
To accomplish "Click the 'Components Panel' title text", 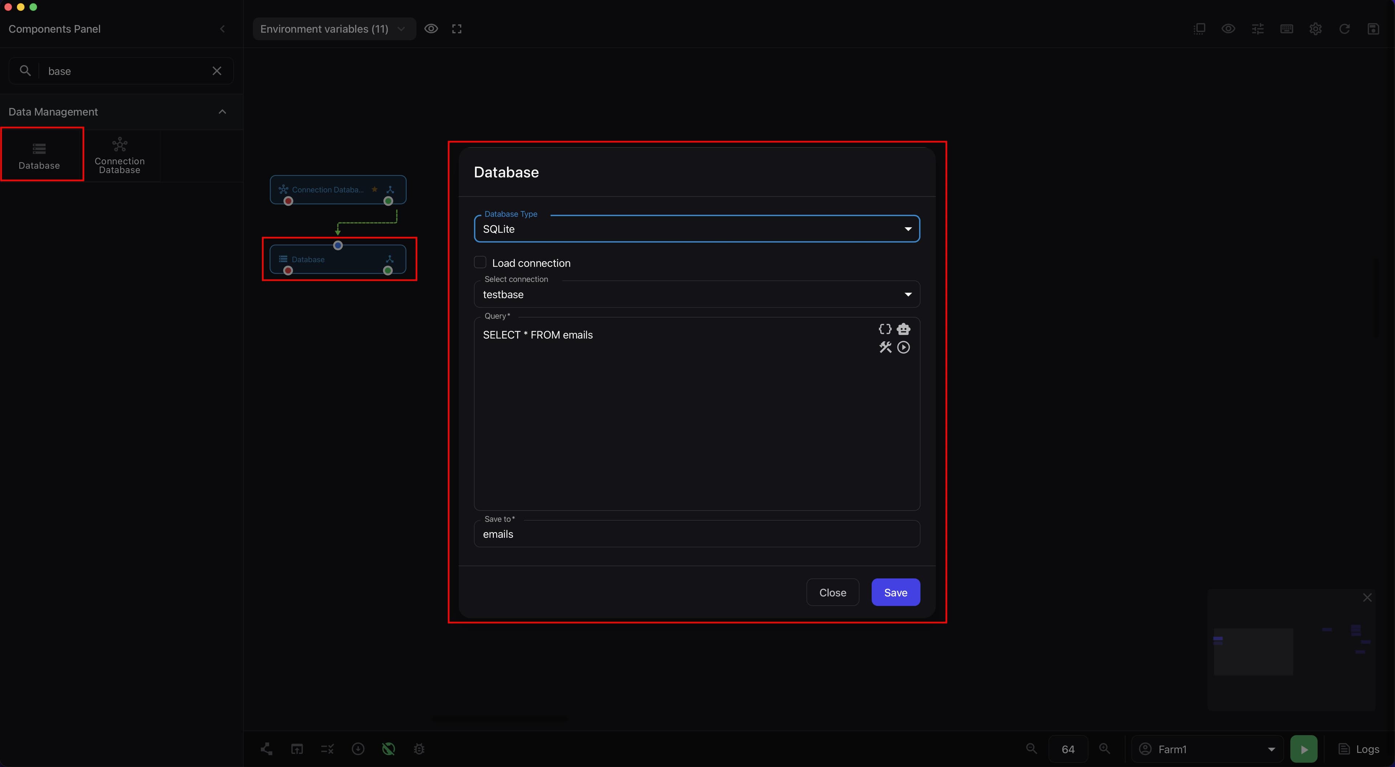I will [54, 29].
